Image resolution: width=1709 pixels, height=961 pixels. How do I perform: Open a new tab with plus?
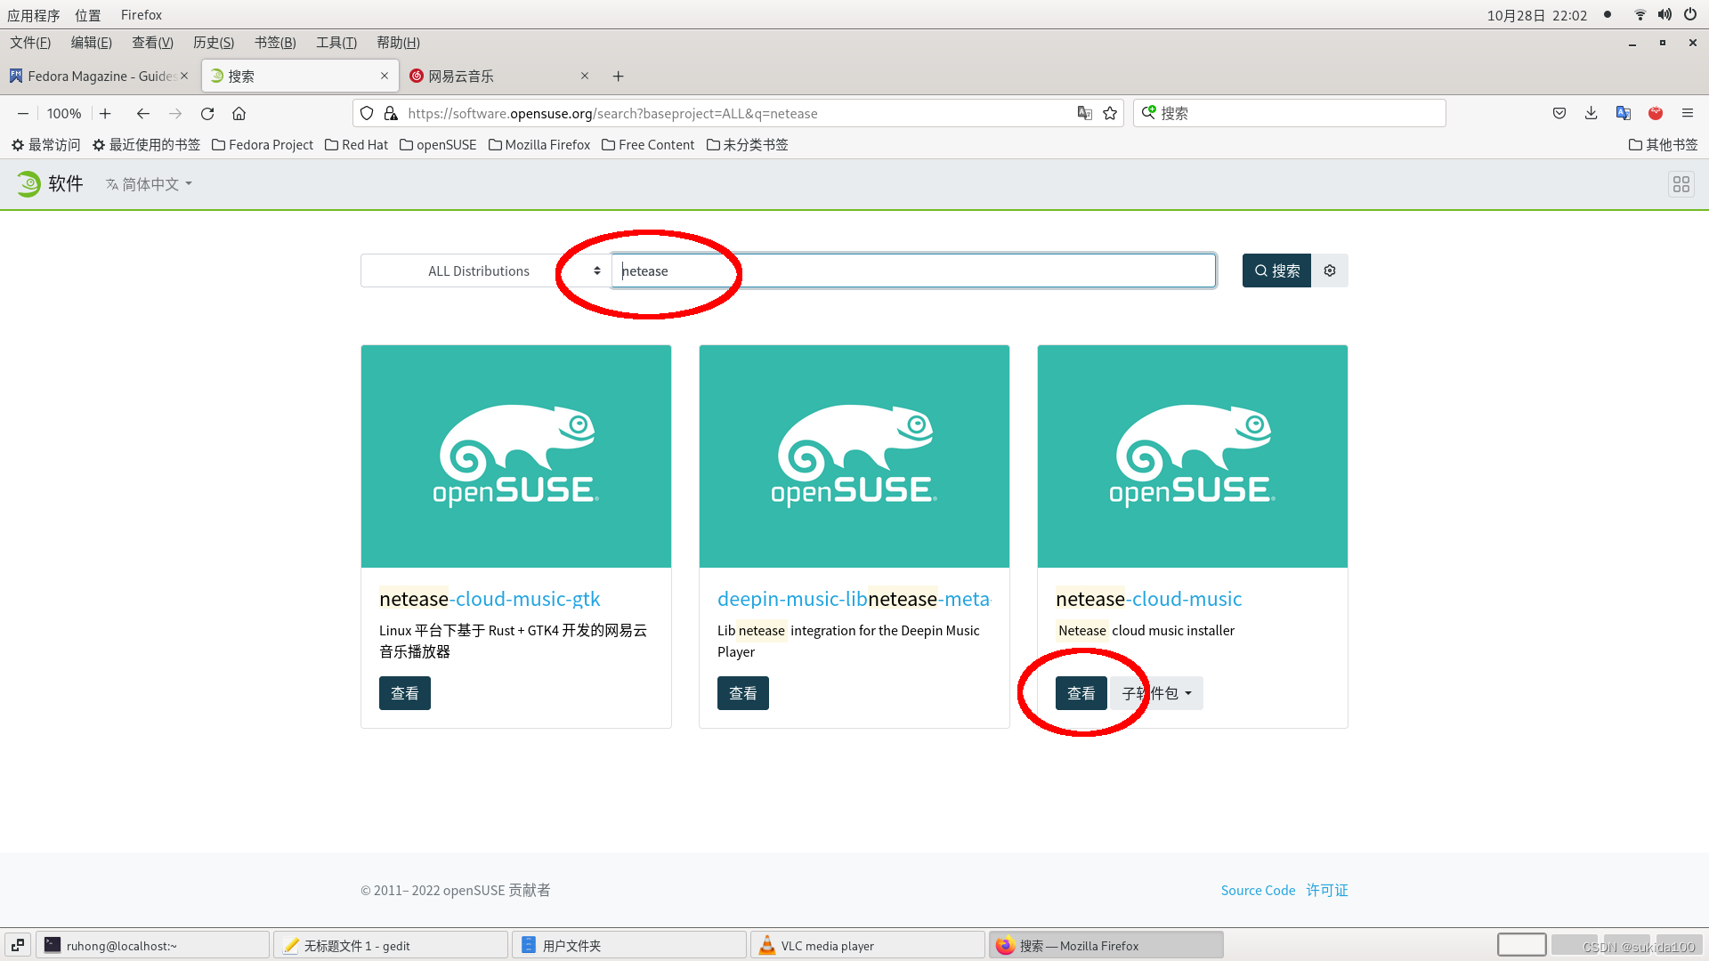[x=618, y=77]
